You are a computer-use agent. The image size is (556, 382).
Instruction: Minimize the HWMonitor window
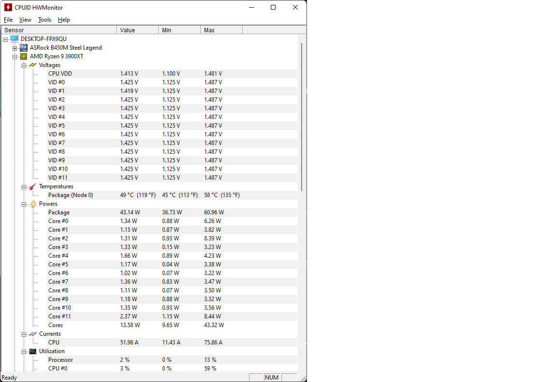click(x=251, y=7)
